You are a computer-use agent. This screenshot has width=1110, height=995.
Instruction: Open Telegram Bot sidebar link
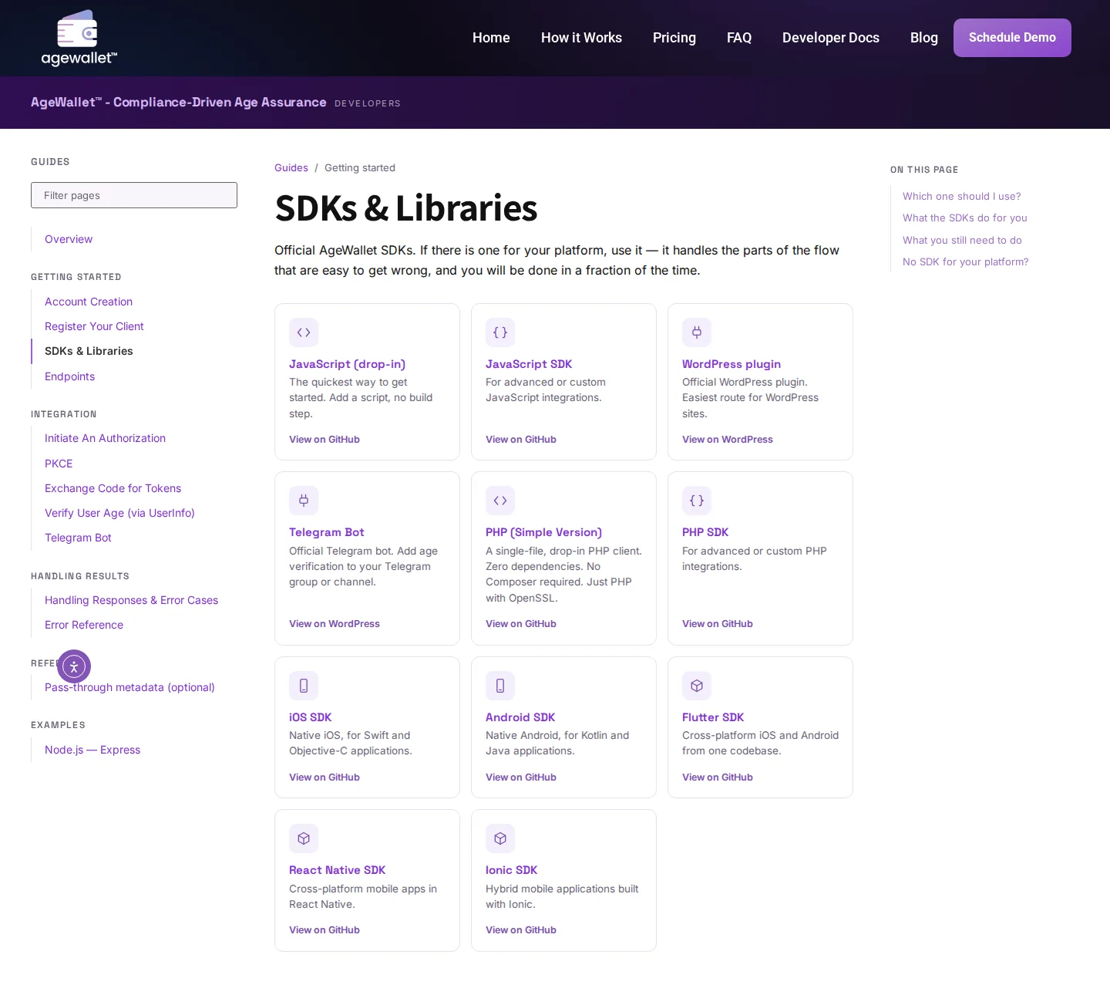click(78, 538)
